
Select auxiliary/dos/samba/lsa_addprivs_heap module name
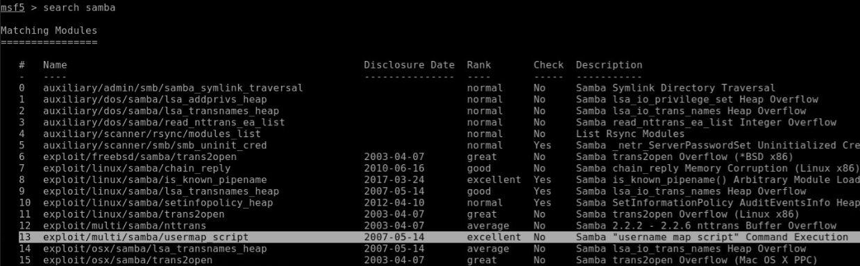click(154, 99)
